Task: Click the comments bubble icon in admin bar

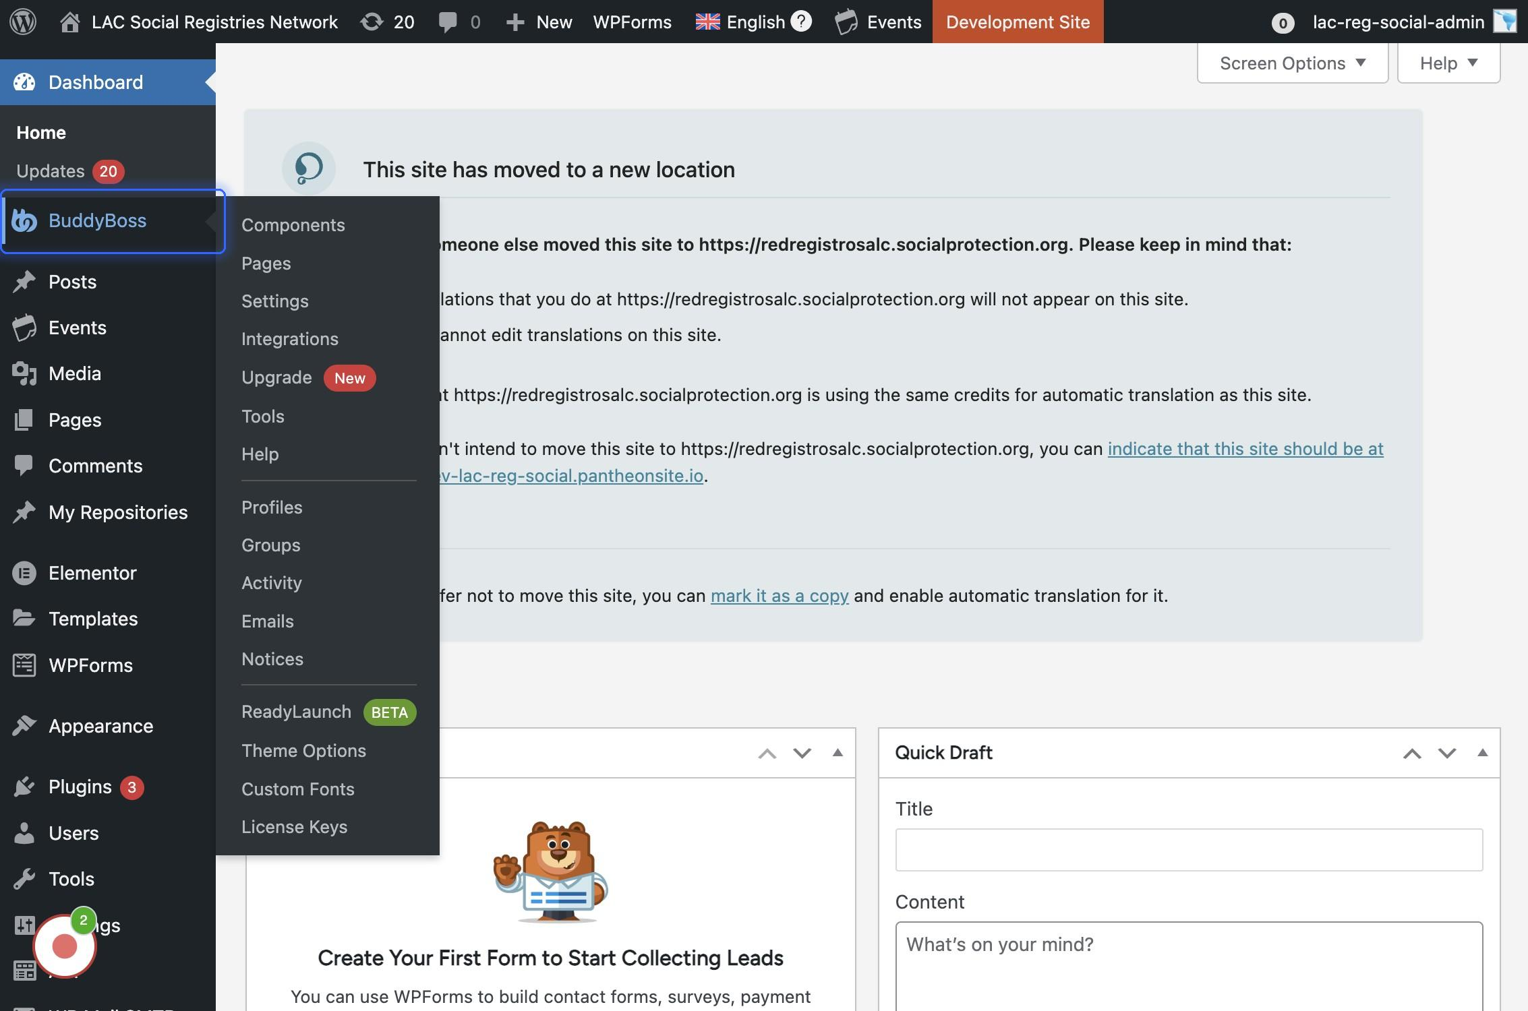Action: coord(448,22)
